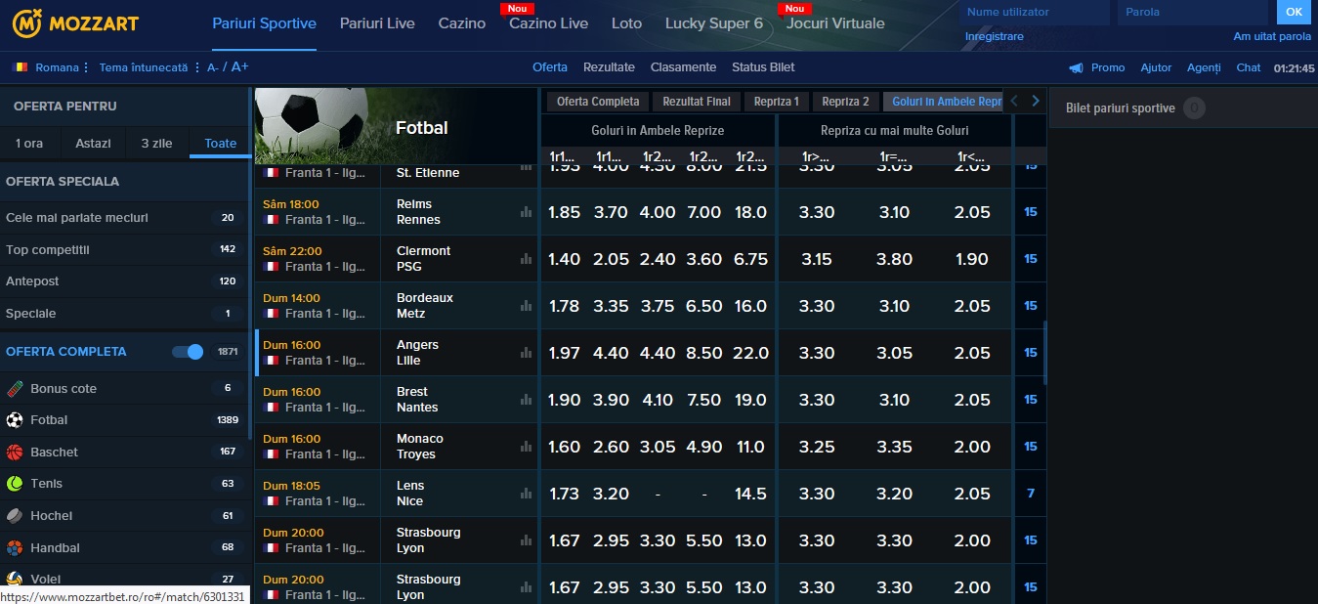Image resolution: width=1318 pixels, height=604 pixels.
Task: Select the Hochei puck icon
Action: [15, 515]
